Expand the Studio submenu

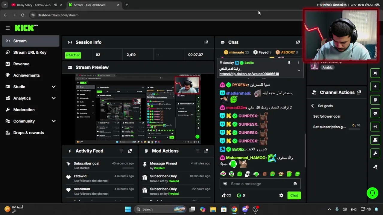tap(54, 87)
